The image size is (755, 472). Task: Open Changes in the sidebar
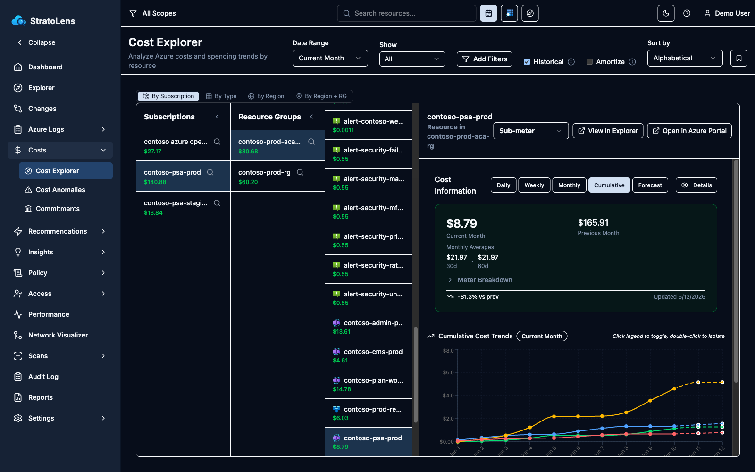pyautogui.click(x=60, y=109)
